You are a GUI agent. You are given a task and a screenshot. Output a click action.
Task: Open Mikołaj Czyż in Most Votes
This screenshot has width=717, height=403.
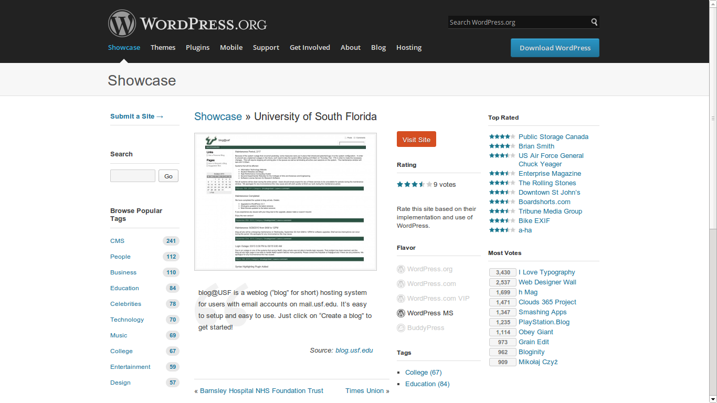click(x=538, y=362)
